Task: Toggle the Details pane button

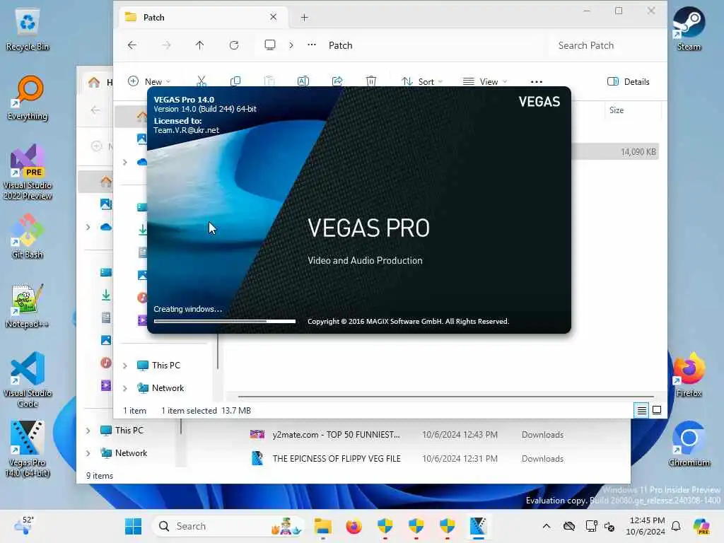Action: point(629,82)
